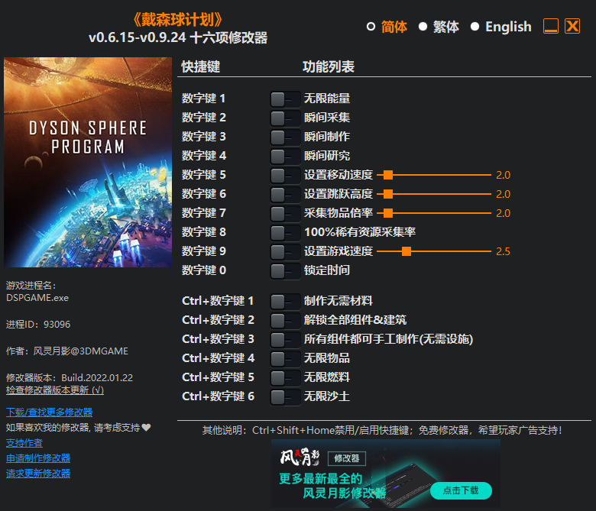Click 快捷键 column header
Screen dimensions: 596x511
click(x=201, y=67)
